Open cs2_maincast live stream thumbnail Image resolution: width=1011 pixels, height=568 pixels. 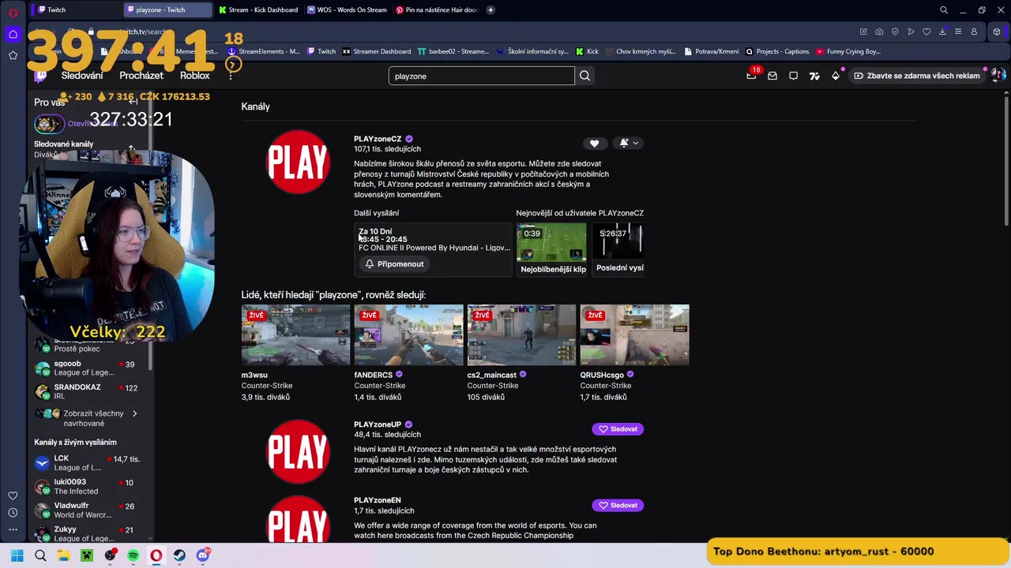pos(521,335)
